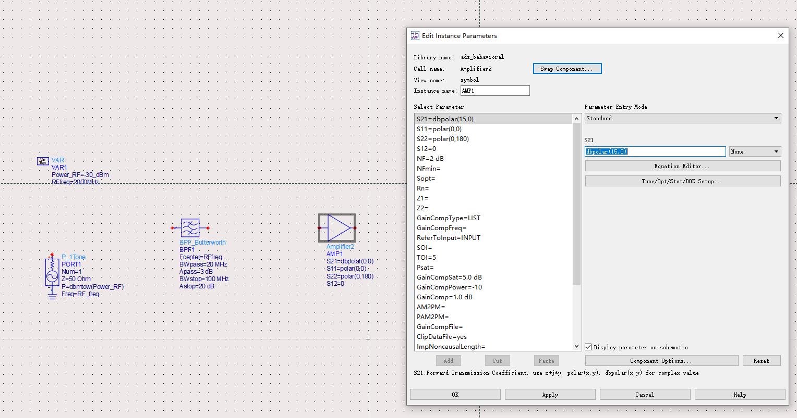Viewport: 797px width, 418px height.
Task: Click the Swap Component button
Action: [x=567, y=69]
